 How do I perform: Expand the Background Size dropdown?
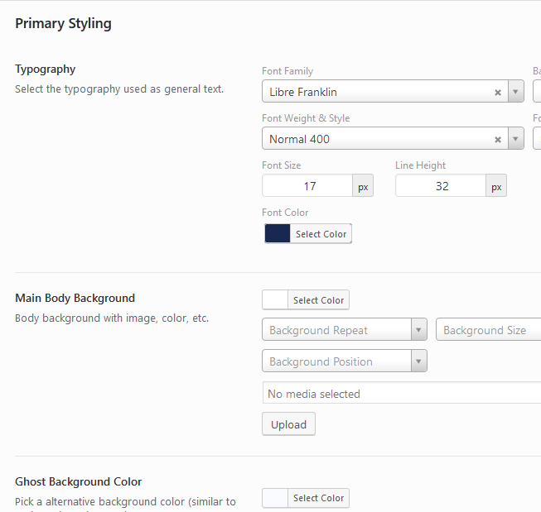click(x=489, y=330)
